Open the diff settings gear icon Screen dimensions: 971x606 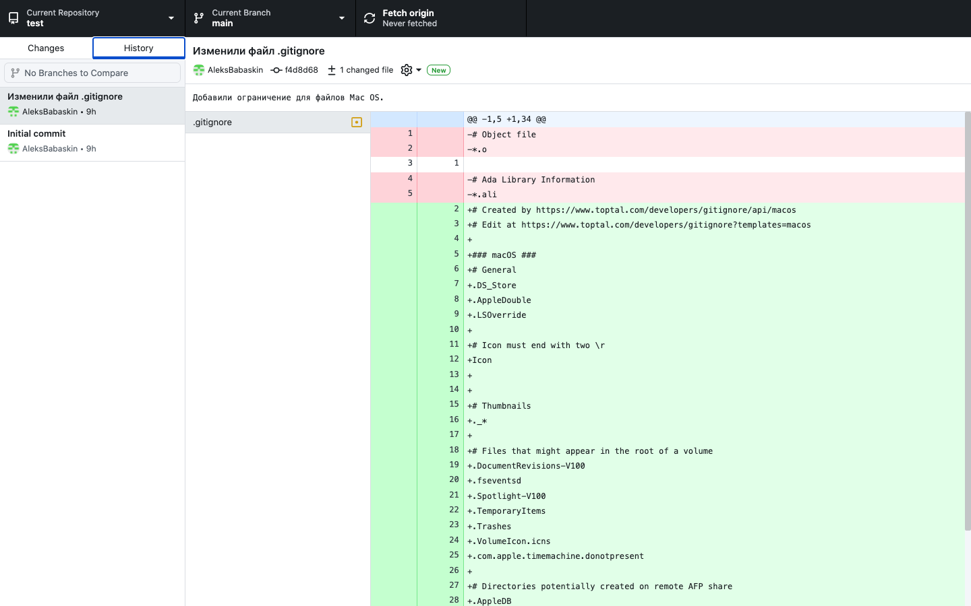[x=406, y=70]
